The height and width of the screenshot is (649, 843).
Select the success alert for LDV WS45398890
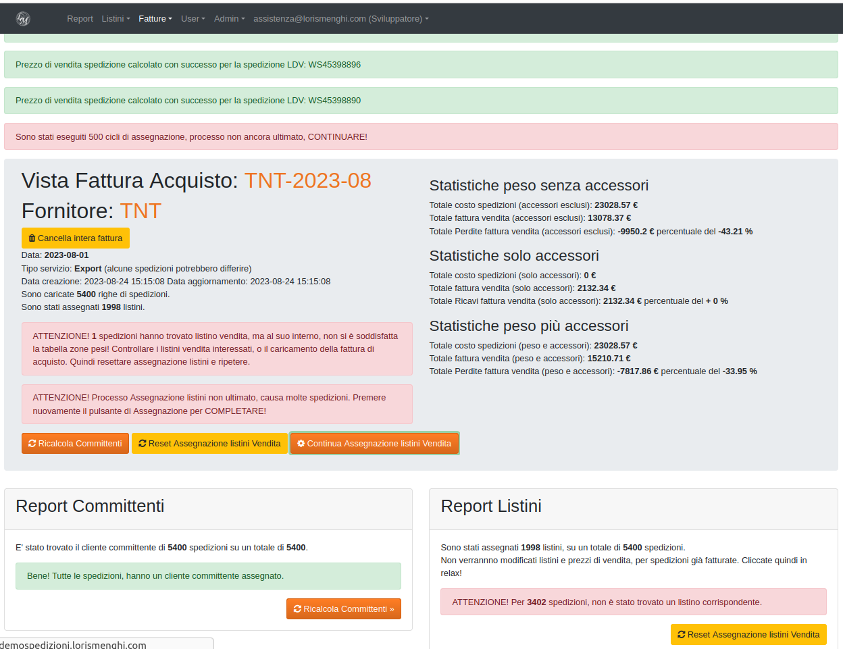pos(421,101)
